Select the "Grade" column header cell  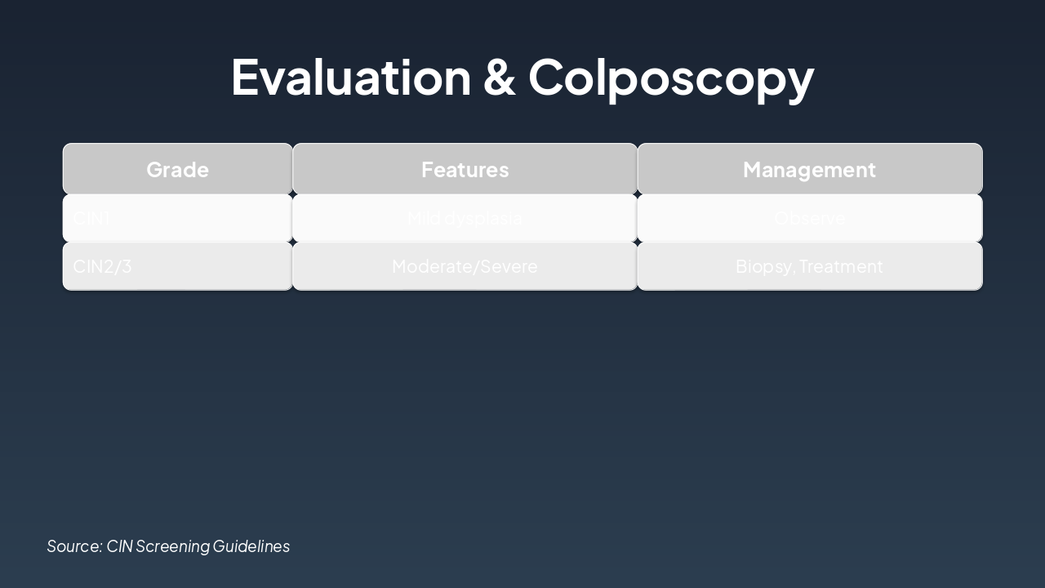click(177, 169)
